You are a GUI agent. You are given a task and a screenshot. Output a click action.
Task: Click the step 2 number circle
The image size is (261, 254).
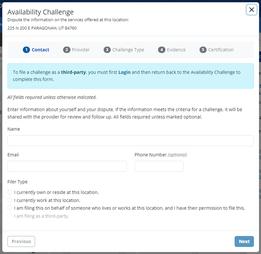coord(67,50)
